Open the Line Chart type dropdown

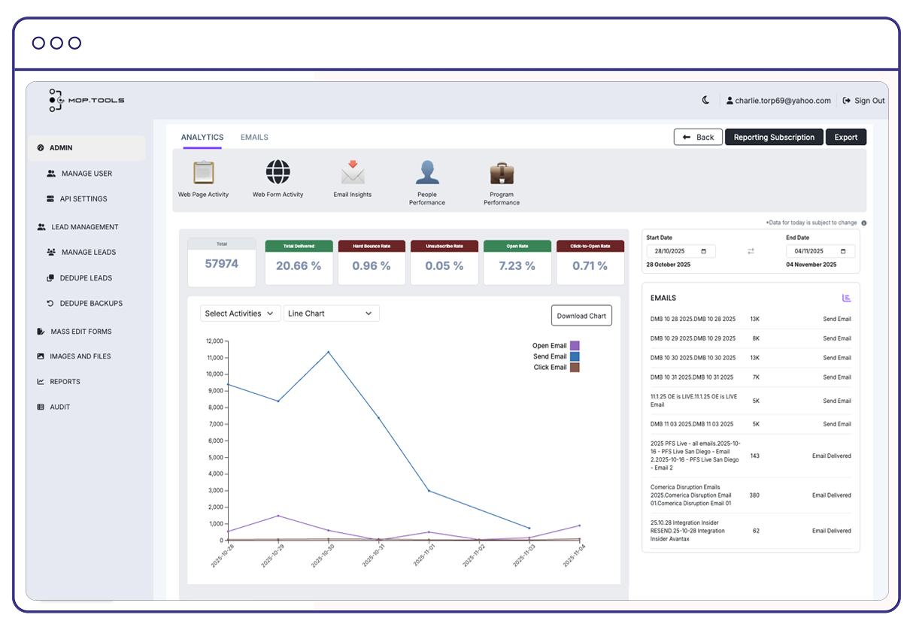point(331,313)
